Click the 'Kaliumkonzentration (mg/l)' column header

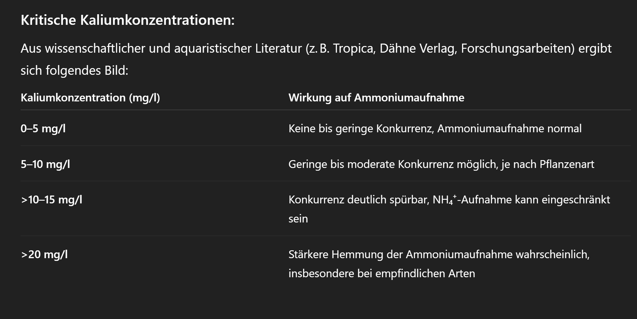click(x=90, y=98)
